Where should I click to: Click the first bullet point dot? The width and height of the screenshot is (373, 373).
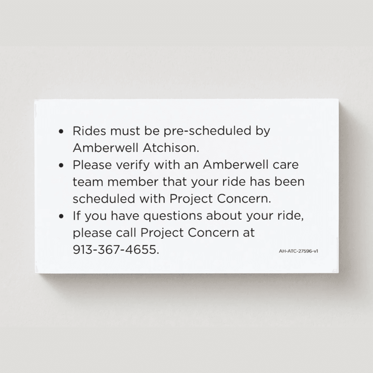click(x=61, y=132)
